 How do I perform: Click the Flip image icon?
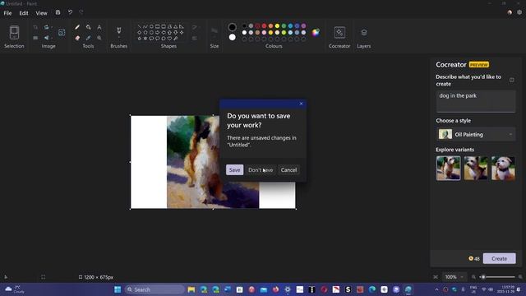[46, 38]
